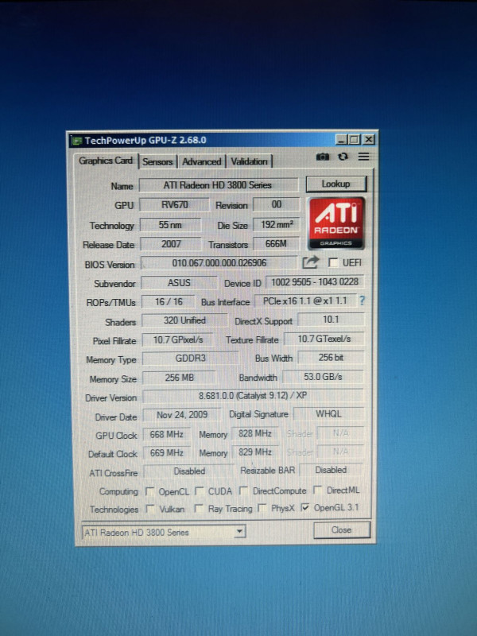Click the Memory Size value 256 MB
The width and height of the screenshot is (477, 636).
pos(180,377)
